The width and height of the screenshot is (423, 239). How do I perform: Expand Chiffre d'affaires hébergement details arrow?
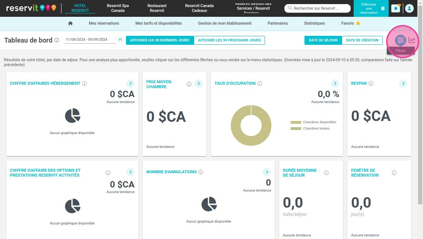coord(130,83)
